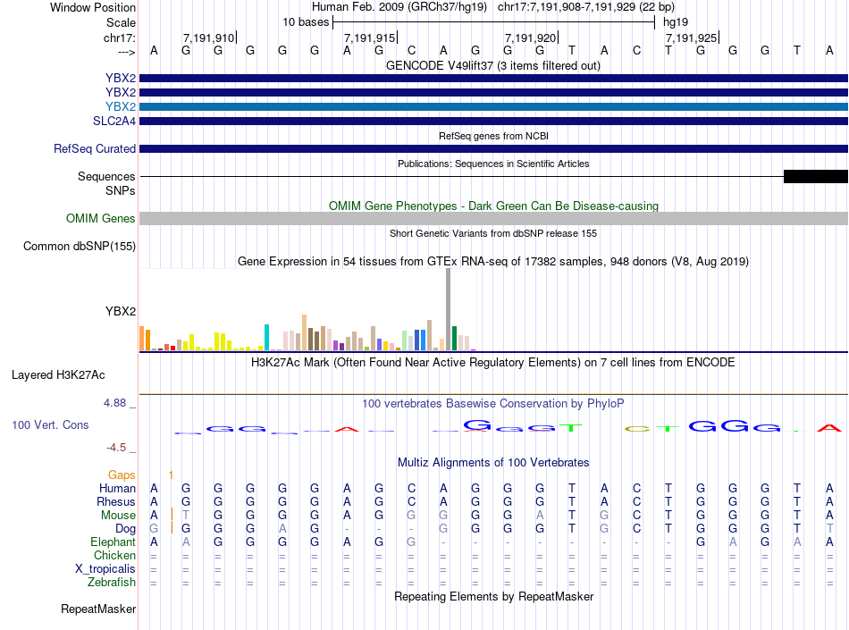Image resolution: width=849 pixels, height=630 pixels.
Task: Click Publications: Sequences in Scientific Articles title
Action: (x=493, y=164)
